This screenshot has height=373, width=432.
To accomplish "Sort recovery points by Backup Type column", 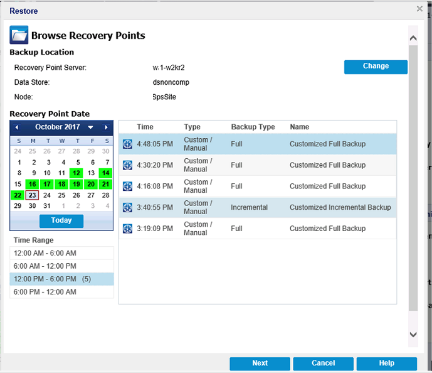I will click(x=253, y=127).
